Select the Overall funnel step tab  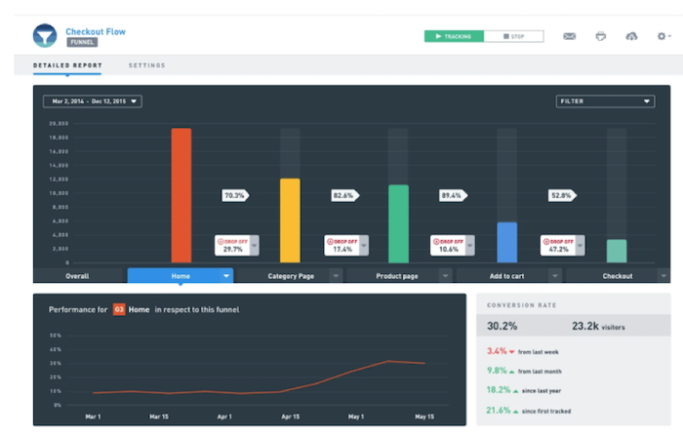pos(77,276)
